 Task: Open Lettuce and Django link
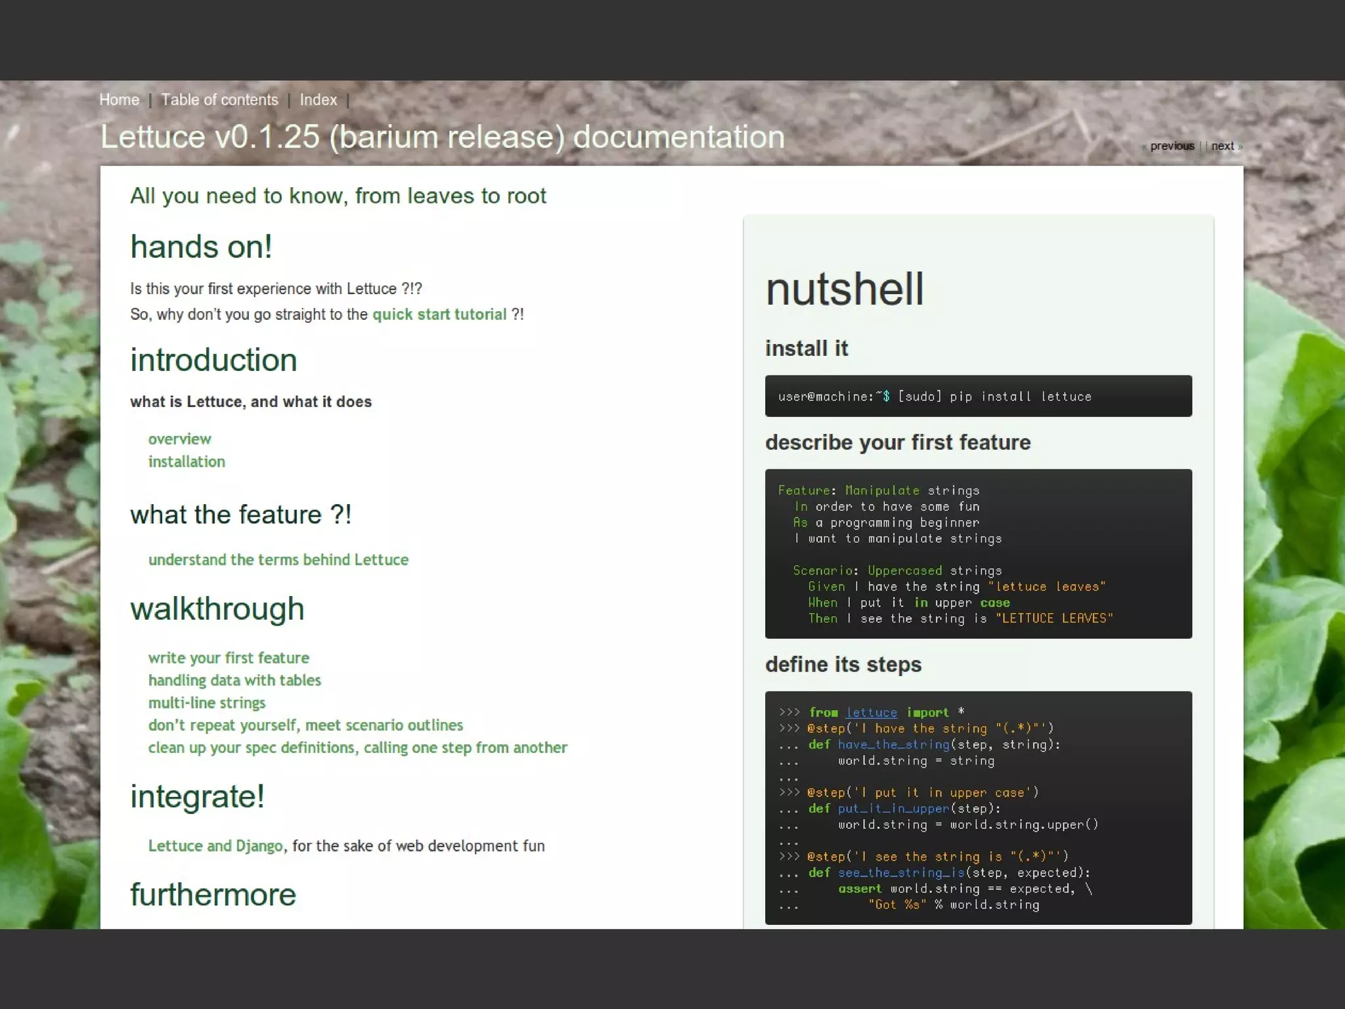coord(215,846)
